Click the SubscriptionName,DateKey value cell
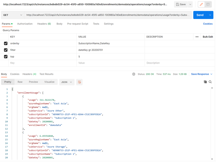 point(111,43)
